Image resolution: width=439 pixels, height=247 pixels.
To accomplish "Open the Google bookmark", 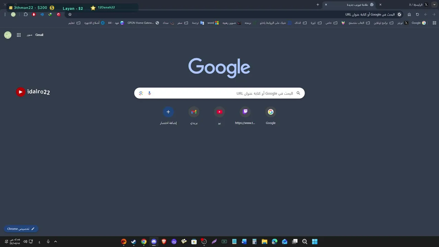I will point(419,23).
